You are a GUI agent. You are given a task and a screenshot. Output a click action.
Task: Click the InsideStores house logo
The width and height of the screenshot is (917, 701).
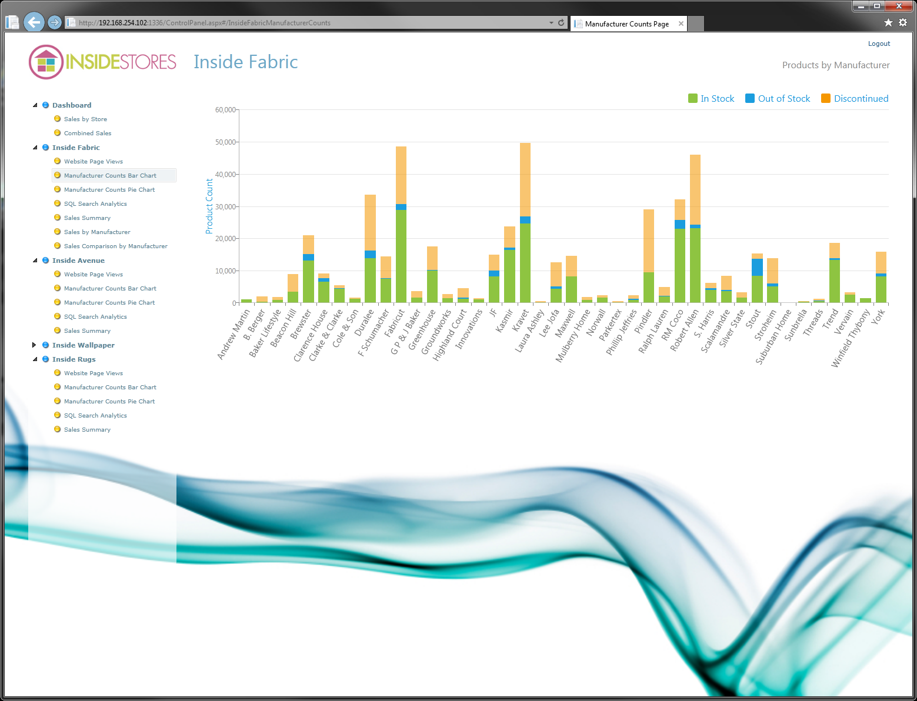tap(46, 62)
